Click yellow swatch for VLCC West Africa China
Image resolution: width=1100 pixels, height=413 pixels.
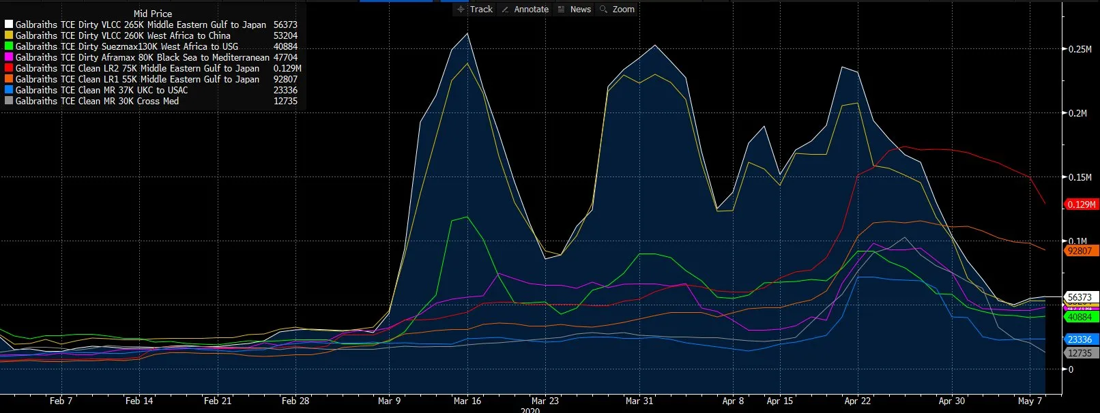(x=9, y=35)
